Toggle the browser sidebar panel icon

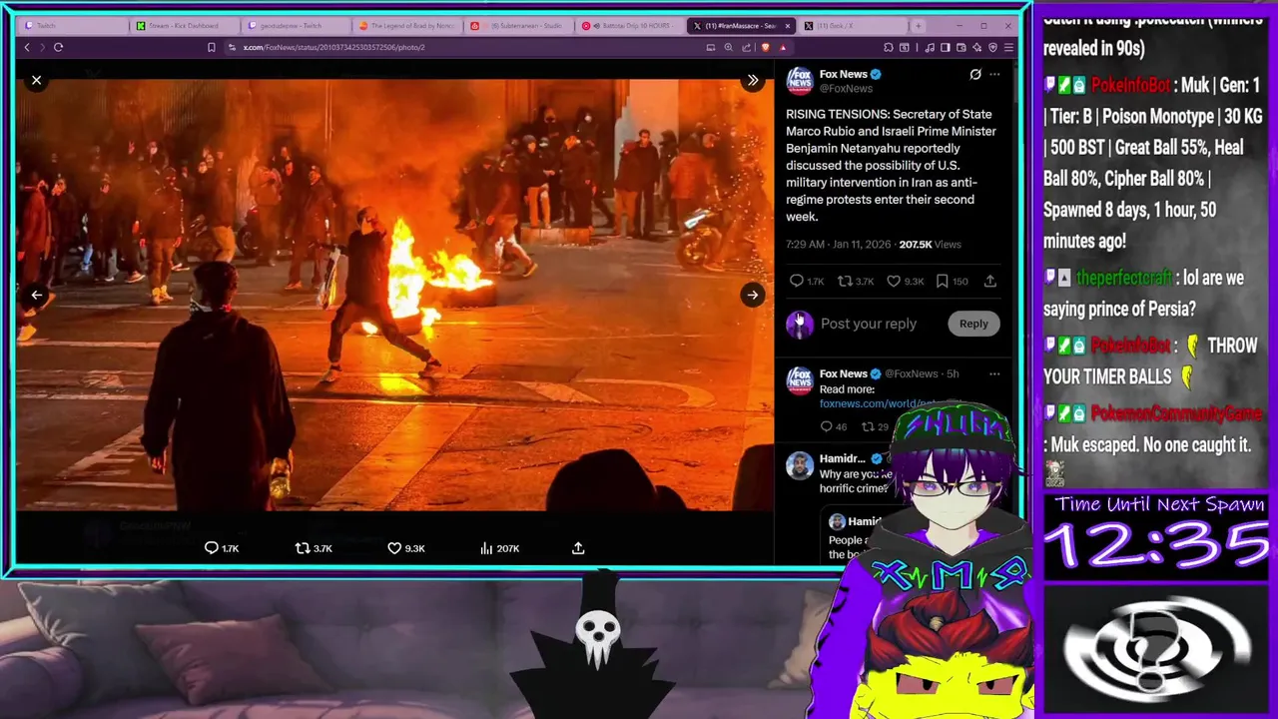click(946, 47)
